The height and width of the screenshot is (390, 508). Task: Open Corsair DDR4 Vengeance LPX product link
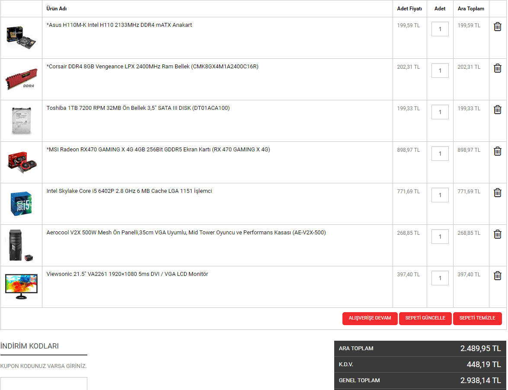152,67
